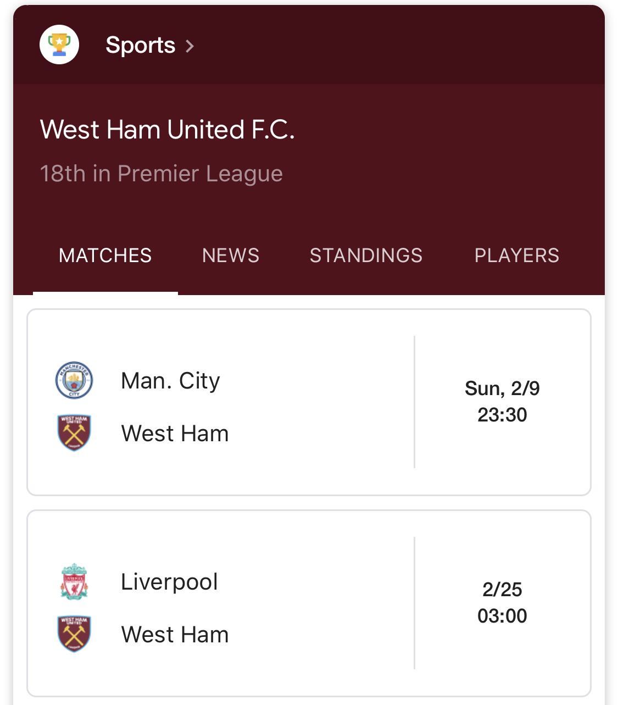Open the Sports header link

pyautogui.click(x=140, y=45)
